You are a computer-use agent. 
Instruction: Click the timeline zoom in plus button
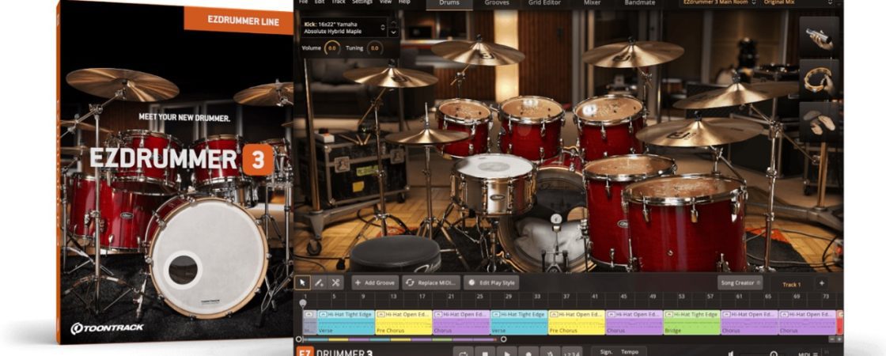click(x=839, y=339)
